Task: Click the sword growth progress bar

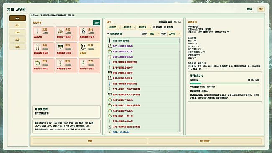Action: click(x=225, y=84)
